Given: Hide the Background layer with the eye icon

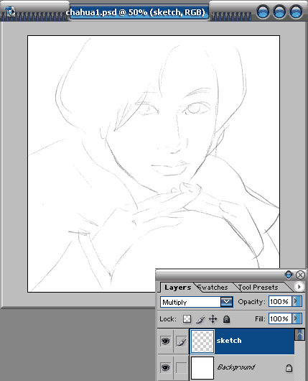Looking at the screenshot, I should [165, 367].
